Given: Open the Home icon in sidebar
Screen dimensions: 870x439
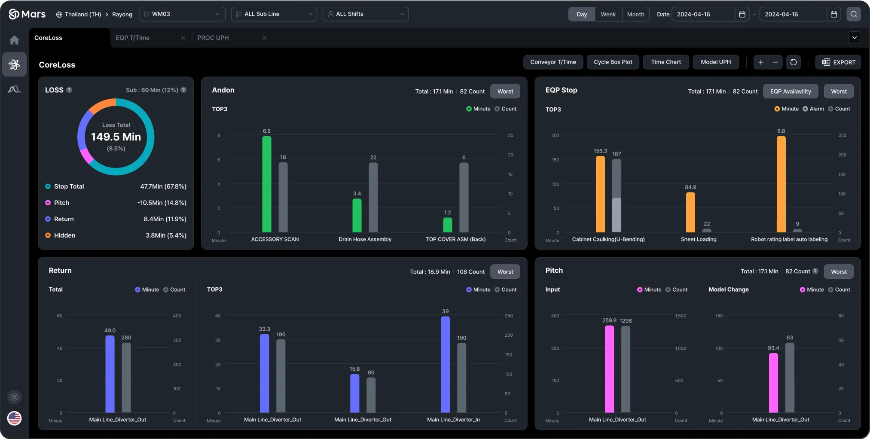Looking at the screenshot, I should pyautogui.click(x=14, y=40).
